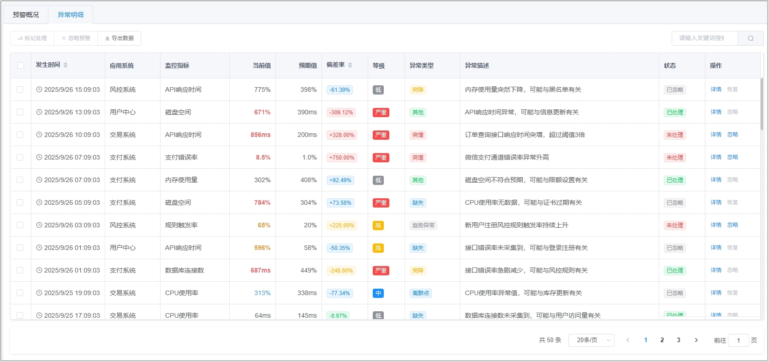The image size is (769, 362).
Task: Check the 15:09:03 风控系统 row checkbox
Action: [20, 89]
